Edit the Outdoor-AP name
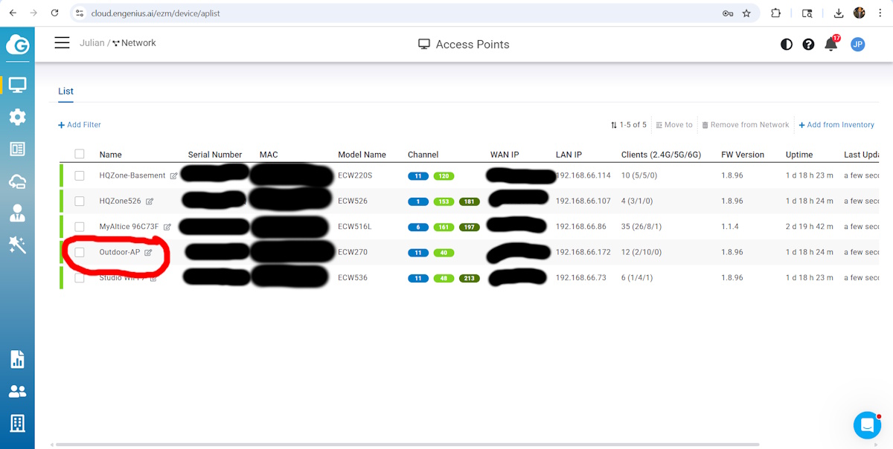This screenshot has height=449, width=893. coord(148,253)
